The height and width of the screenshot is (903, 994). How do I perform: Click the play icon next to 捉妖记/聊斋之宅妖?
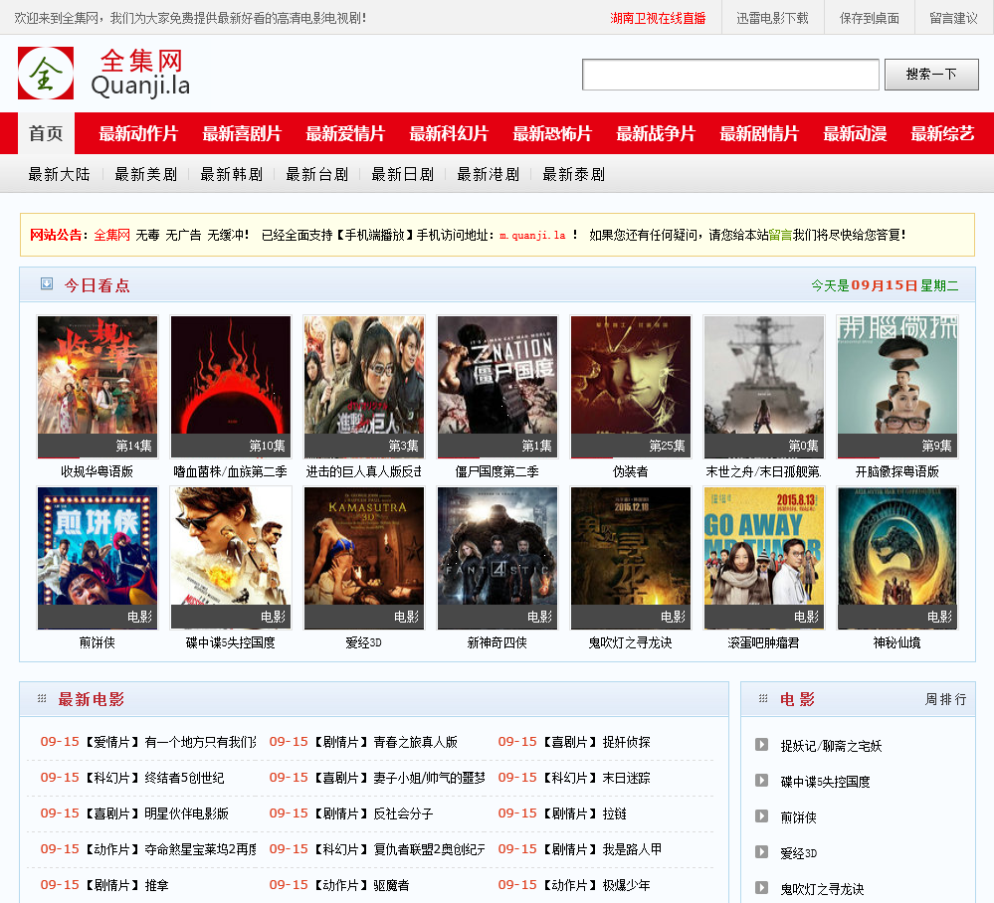(761, 745)
